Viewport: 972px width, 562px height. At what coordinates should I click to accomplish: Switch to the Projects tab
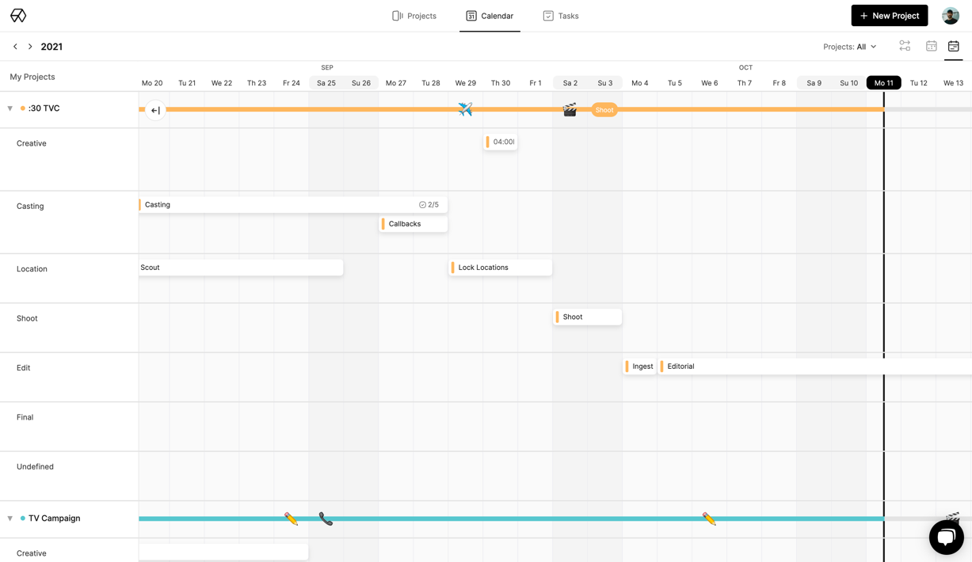click(x=414, y=16)
